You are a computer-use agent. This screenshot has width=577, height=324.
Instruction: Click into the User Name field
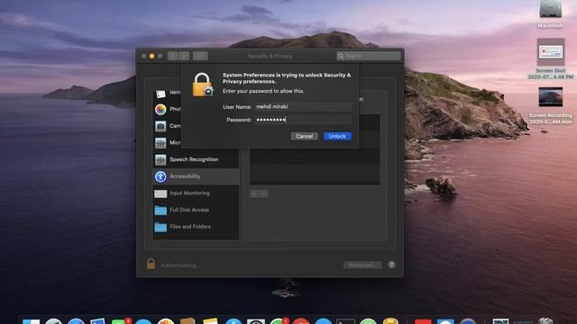(x=303, y=106)
